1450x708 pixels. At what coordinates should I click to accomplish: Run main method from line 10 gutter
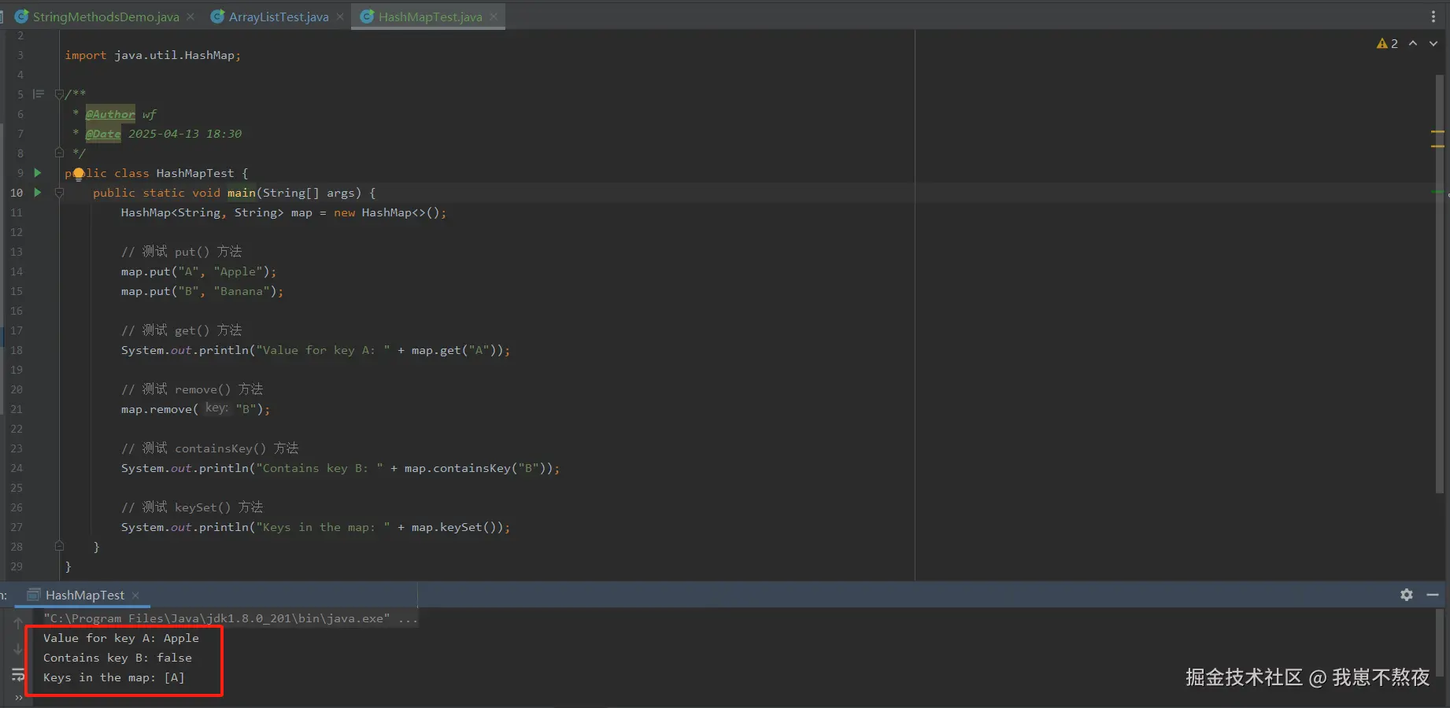(37, 193)
